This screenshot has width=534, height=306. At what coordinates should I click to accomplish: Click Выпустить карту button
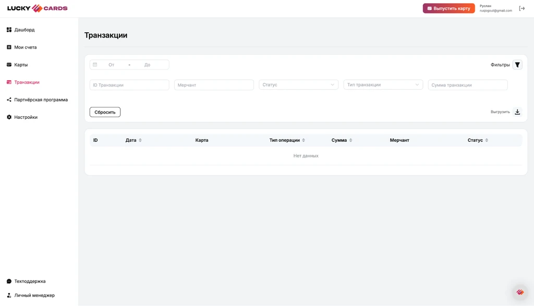[x=448, y=8]
